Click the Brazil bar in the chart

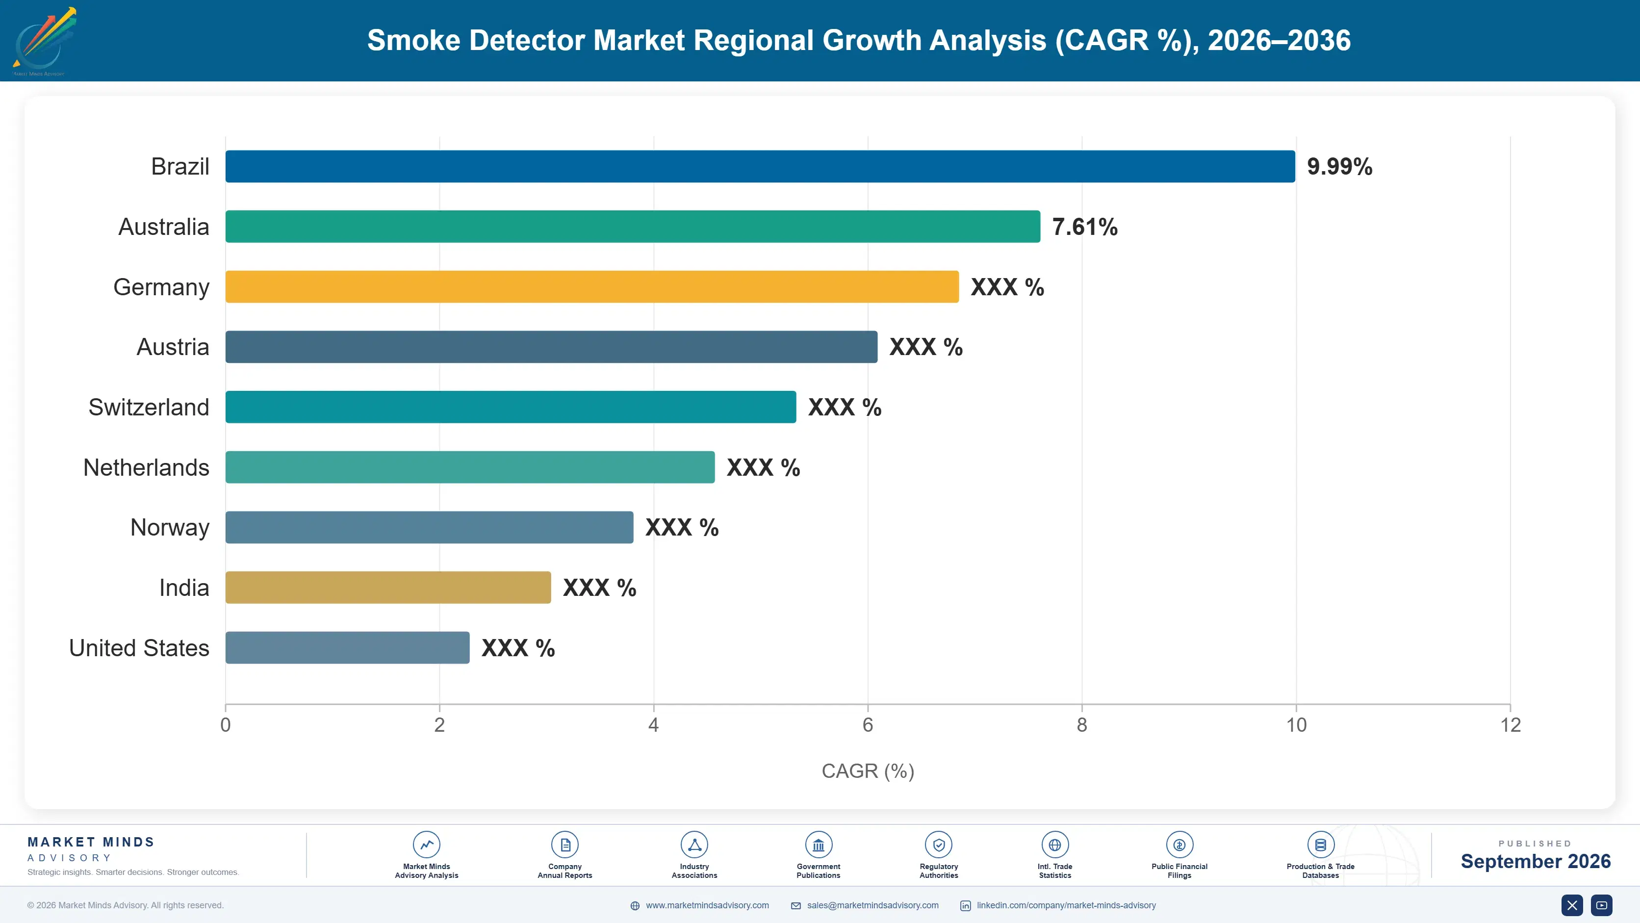pos(760,166)
